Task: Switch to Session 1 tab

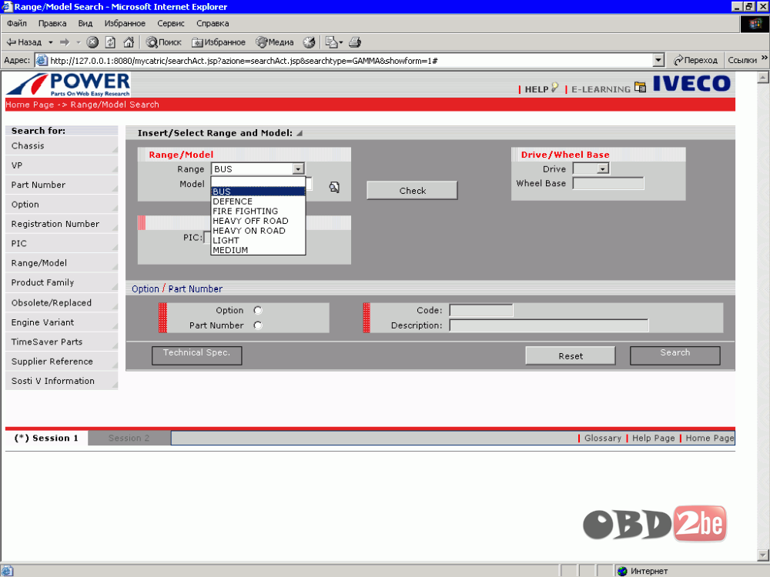Action: [x=47, y=439]
